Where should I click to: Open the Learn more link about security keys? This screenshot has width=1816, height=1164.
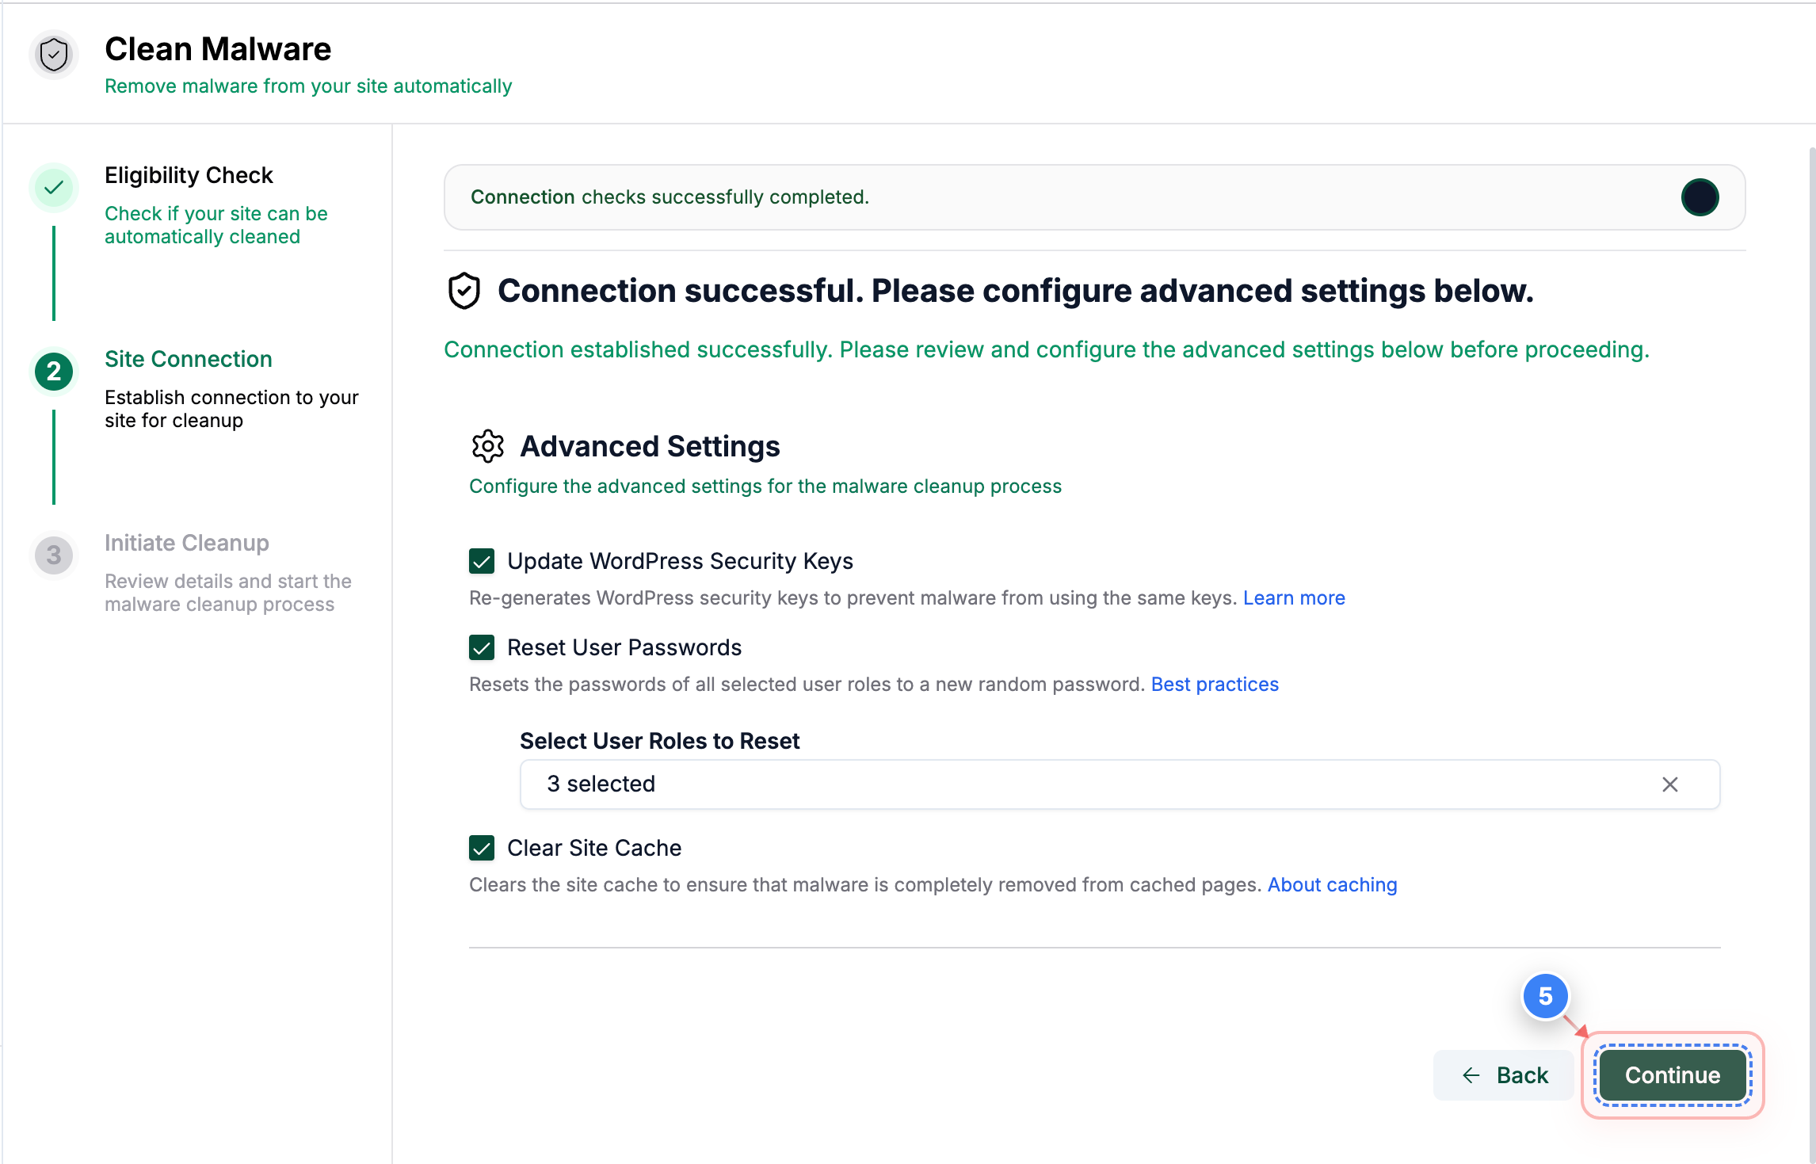click(x=1294, y=597)
